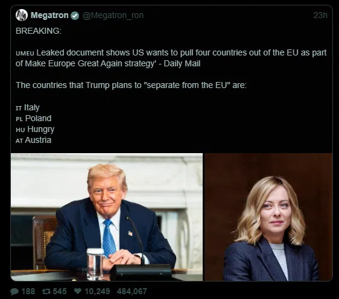Open the @Megatron_ron handle link

point(113,15)
